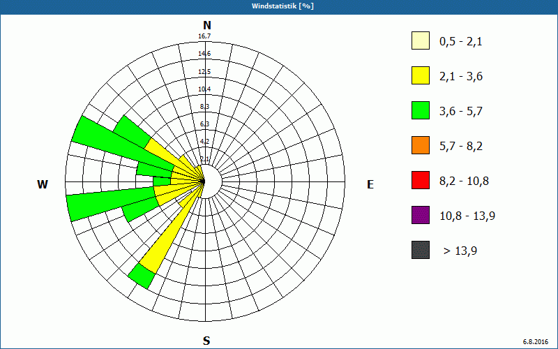Click the 2,1 ring scale value
Image resolution: width=558 pixels, height=349 pixels.
click(x=204, y=159)
